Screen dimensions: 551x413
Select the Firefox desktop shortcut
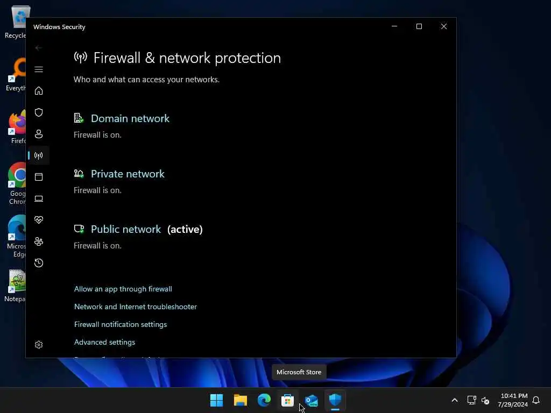pyautogui.click(x=17, y=127)
